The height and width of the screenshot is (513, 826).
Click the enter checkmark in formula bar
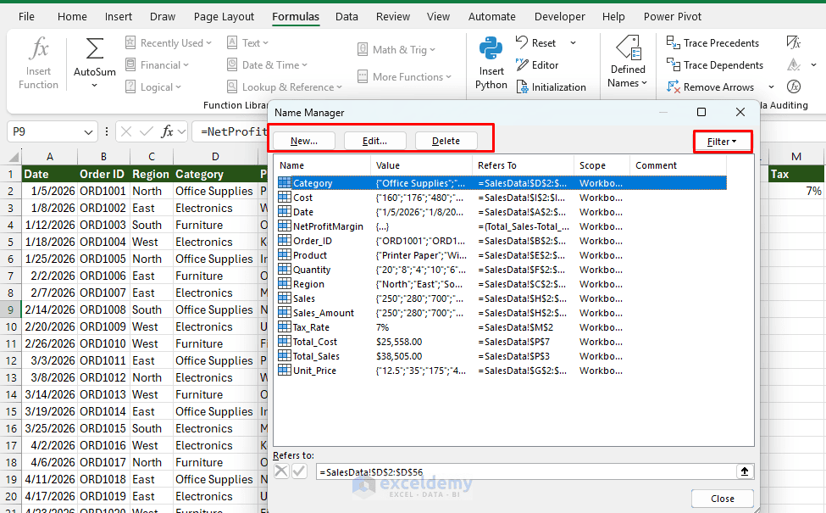pos(147,131)
